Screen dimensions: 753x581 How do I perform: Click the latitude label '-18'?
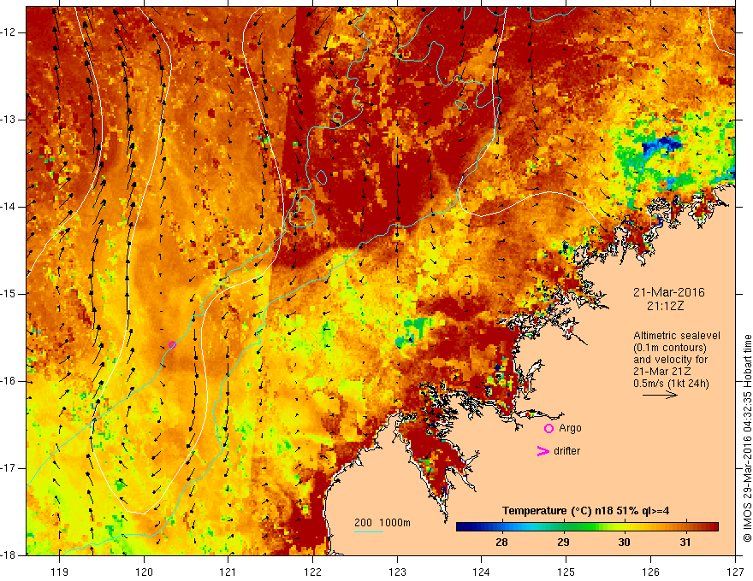[x=9, y=555]
